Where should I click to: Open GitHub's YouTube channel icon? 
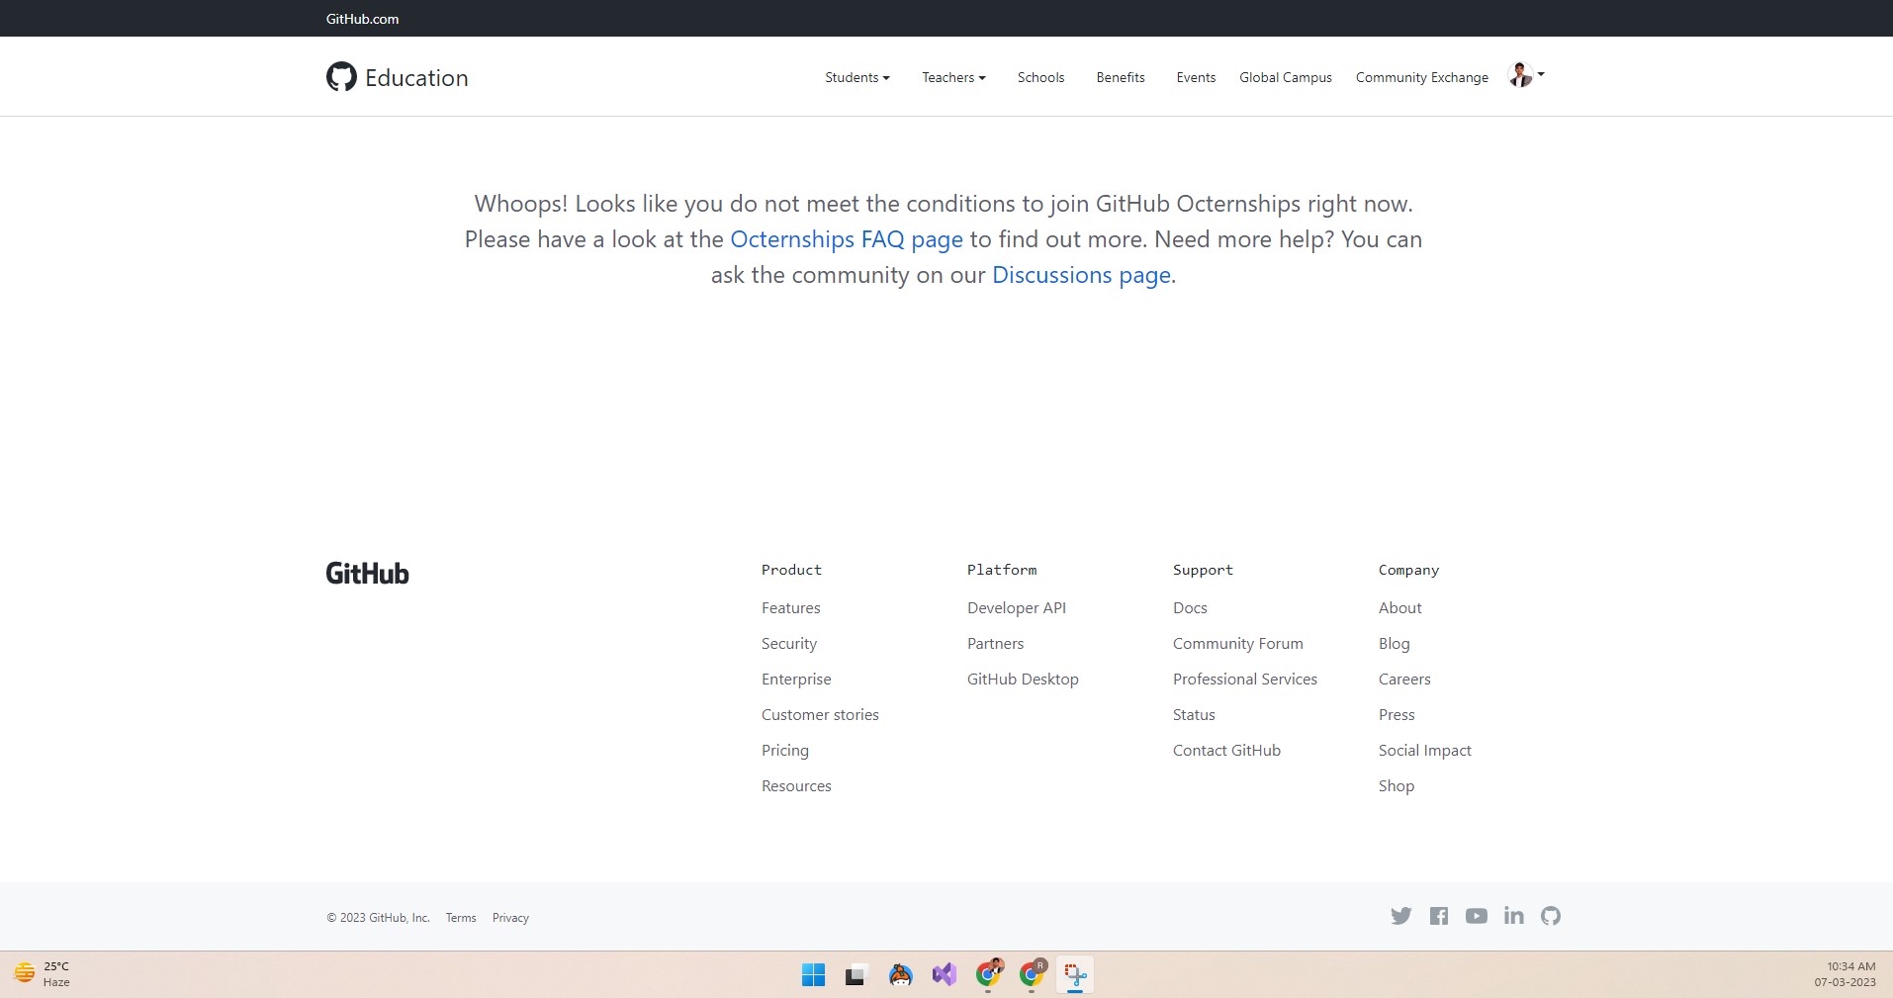tap(1476, 916)
